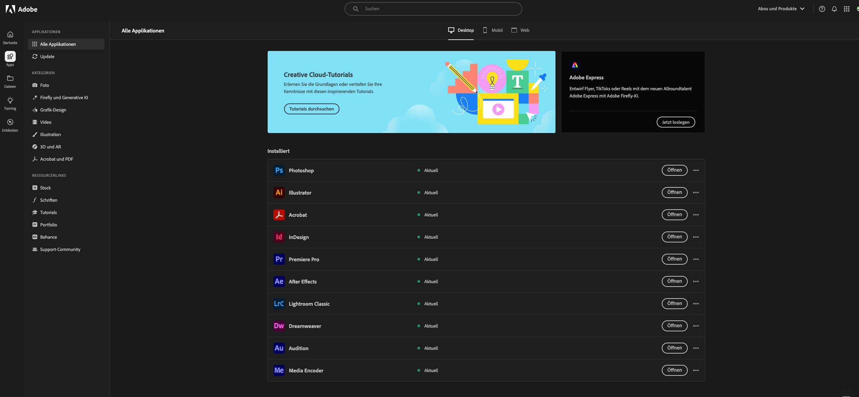
Task: Click Tutorials durchsuchen button
Action: pyautogui.click(x=311, y=109)
